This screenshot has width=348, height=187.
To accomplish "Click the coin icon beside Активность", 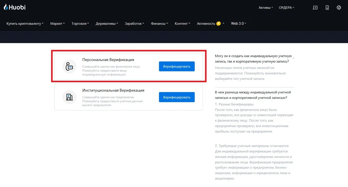I will 219,23.
